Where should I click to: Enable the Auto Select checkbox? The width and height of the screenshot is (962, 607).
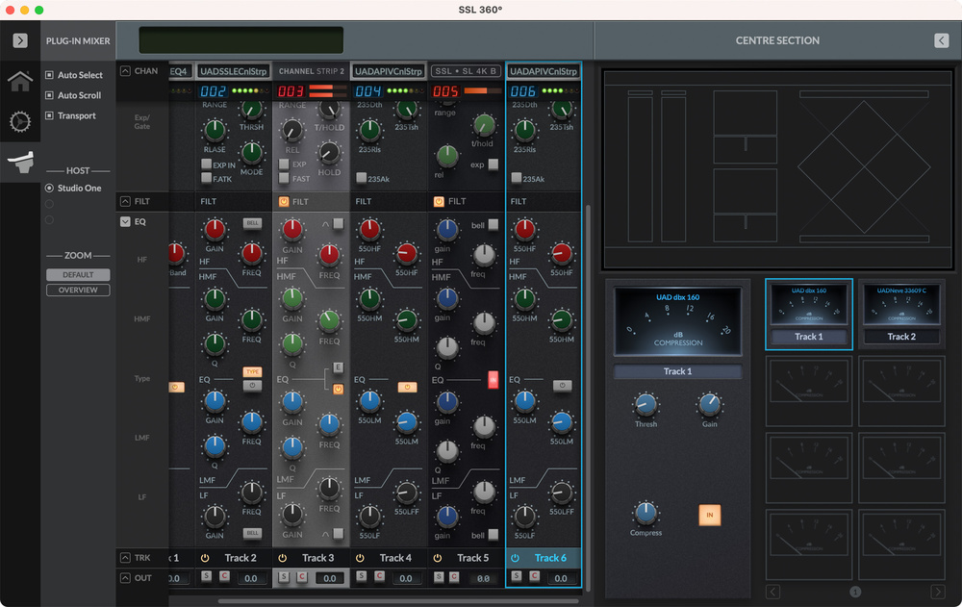click(x=49, y=75)
